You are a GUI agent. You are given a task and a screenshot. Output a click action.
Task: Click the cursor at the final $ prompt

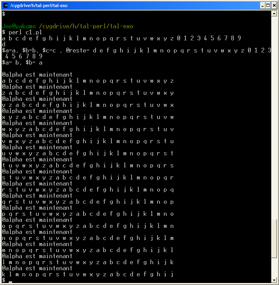pyautogui.click(x=10, y=282)
